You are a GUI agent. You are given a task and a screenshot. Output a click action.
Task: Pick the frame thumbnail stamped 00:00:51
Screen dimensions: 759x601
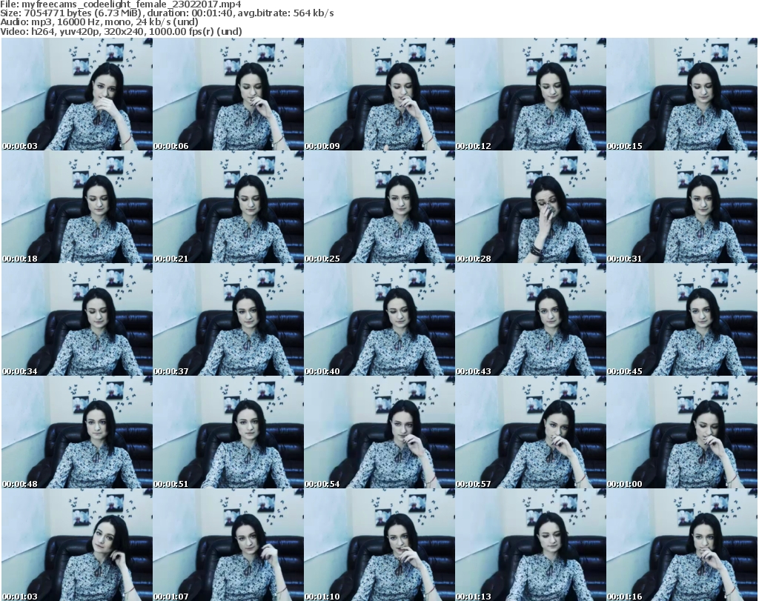pyautogui.click(x=228, y=432)
